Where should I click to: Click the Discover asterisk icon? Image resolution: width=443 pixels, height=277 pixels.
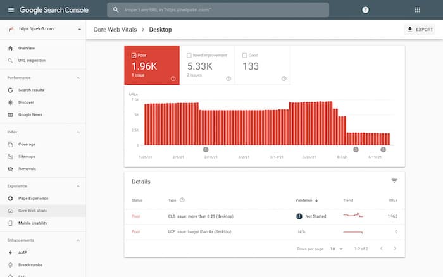11,102
